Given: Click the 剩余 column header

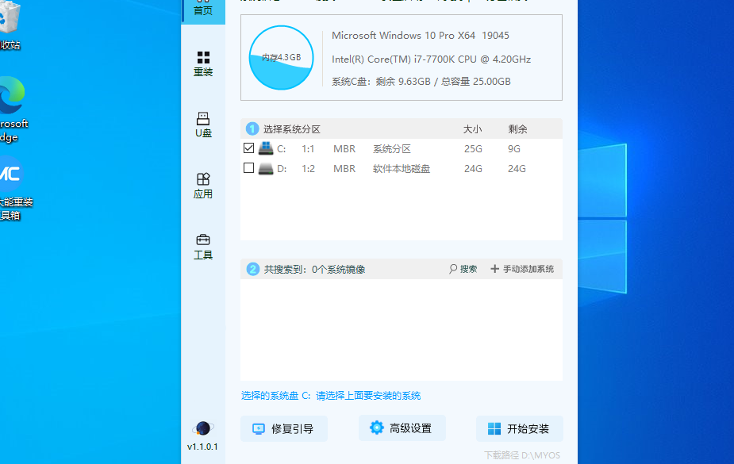Looking at the screenshot, I should pos(517,129).
